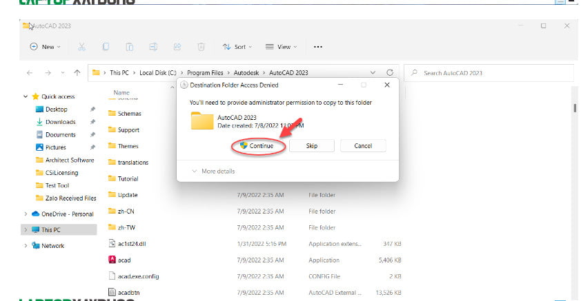
Task: Click the Name column header
Action: point(121,92)
